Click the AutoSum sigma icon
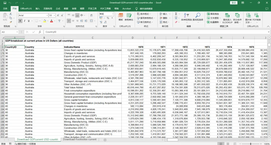Image resolution: width=271 pixels, height=145 pixels. [x=176, y=14]
